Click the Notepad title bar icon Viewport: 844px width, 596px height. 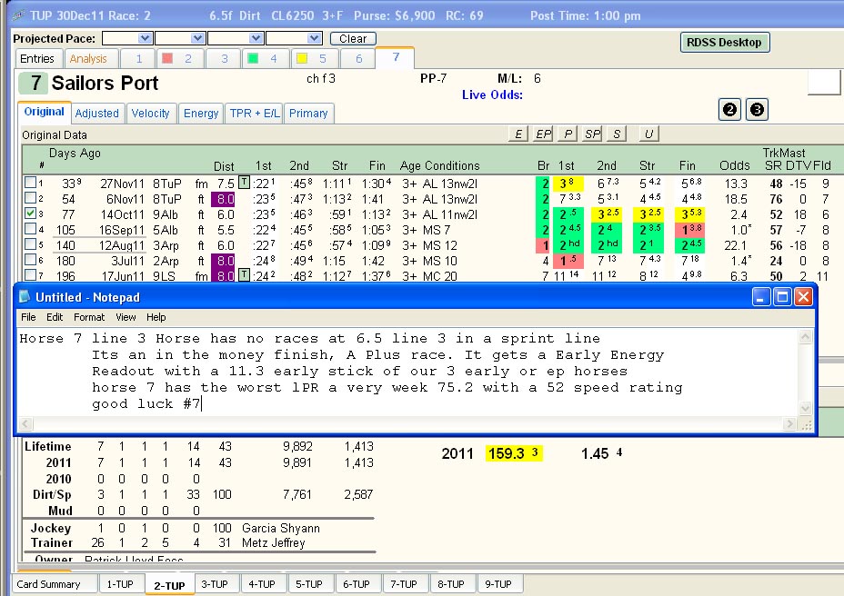25,296
